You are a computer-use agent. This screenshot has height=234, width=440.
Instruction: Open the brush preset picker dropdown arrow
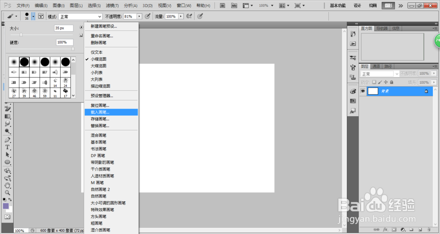click(x=33, y=17)
